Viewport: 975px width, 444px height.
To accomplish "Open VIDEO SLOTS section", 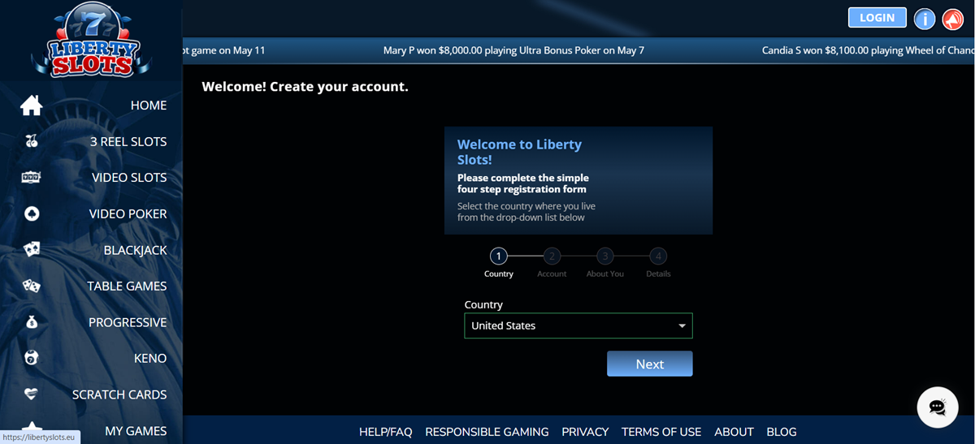I will tap(129, 178).
